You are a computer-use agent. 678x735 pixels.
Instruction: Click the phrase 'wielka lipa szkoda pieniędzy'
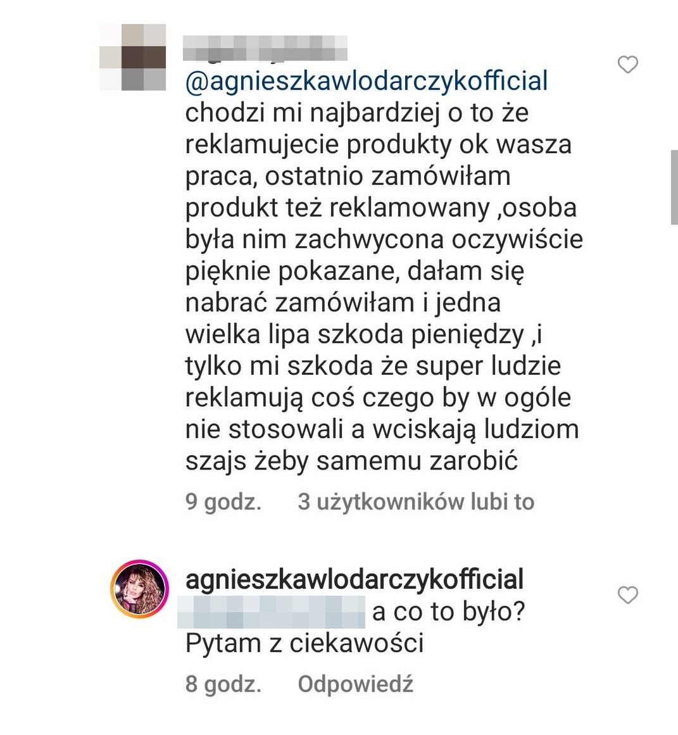pos(355,335)
